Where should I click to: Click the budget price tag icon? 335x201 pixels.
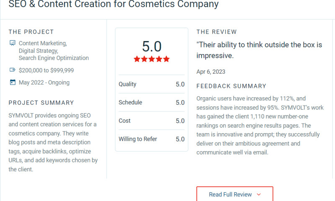[x=13, y=70]
